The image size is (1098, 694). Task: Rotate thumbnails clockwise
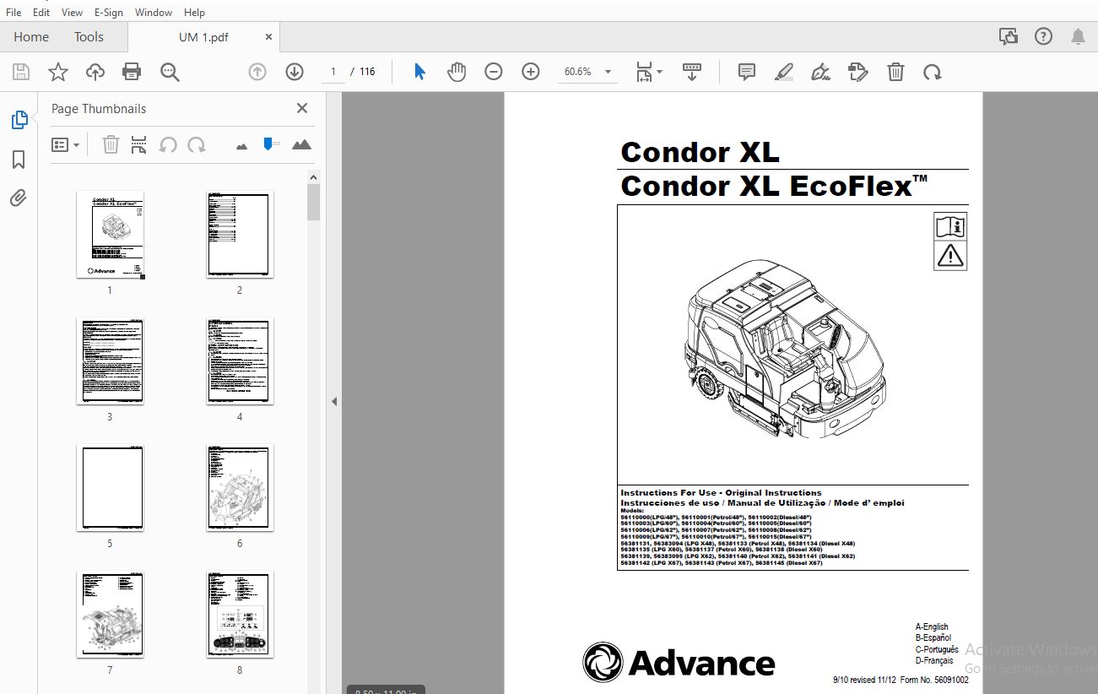[197, 145]
